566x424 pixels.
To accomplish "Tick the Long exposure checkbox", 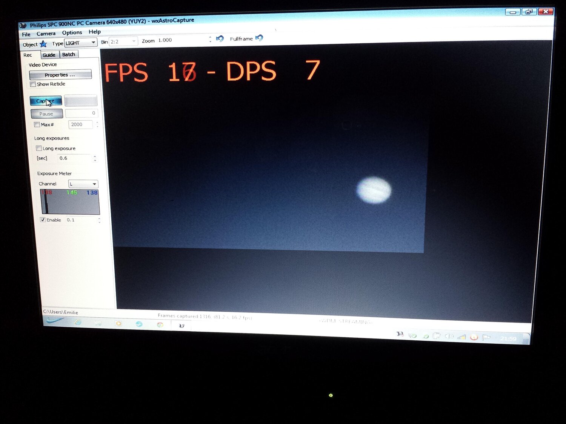I will [x=39, y=148].
